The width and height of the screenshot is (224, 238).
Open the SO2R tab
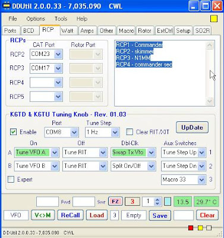point(202,31)
